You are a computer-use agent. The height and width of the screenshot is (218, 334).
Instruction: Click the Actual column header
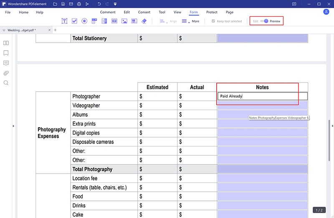197,87
